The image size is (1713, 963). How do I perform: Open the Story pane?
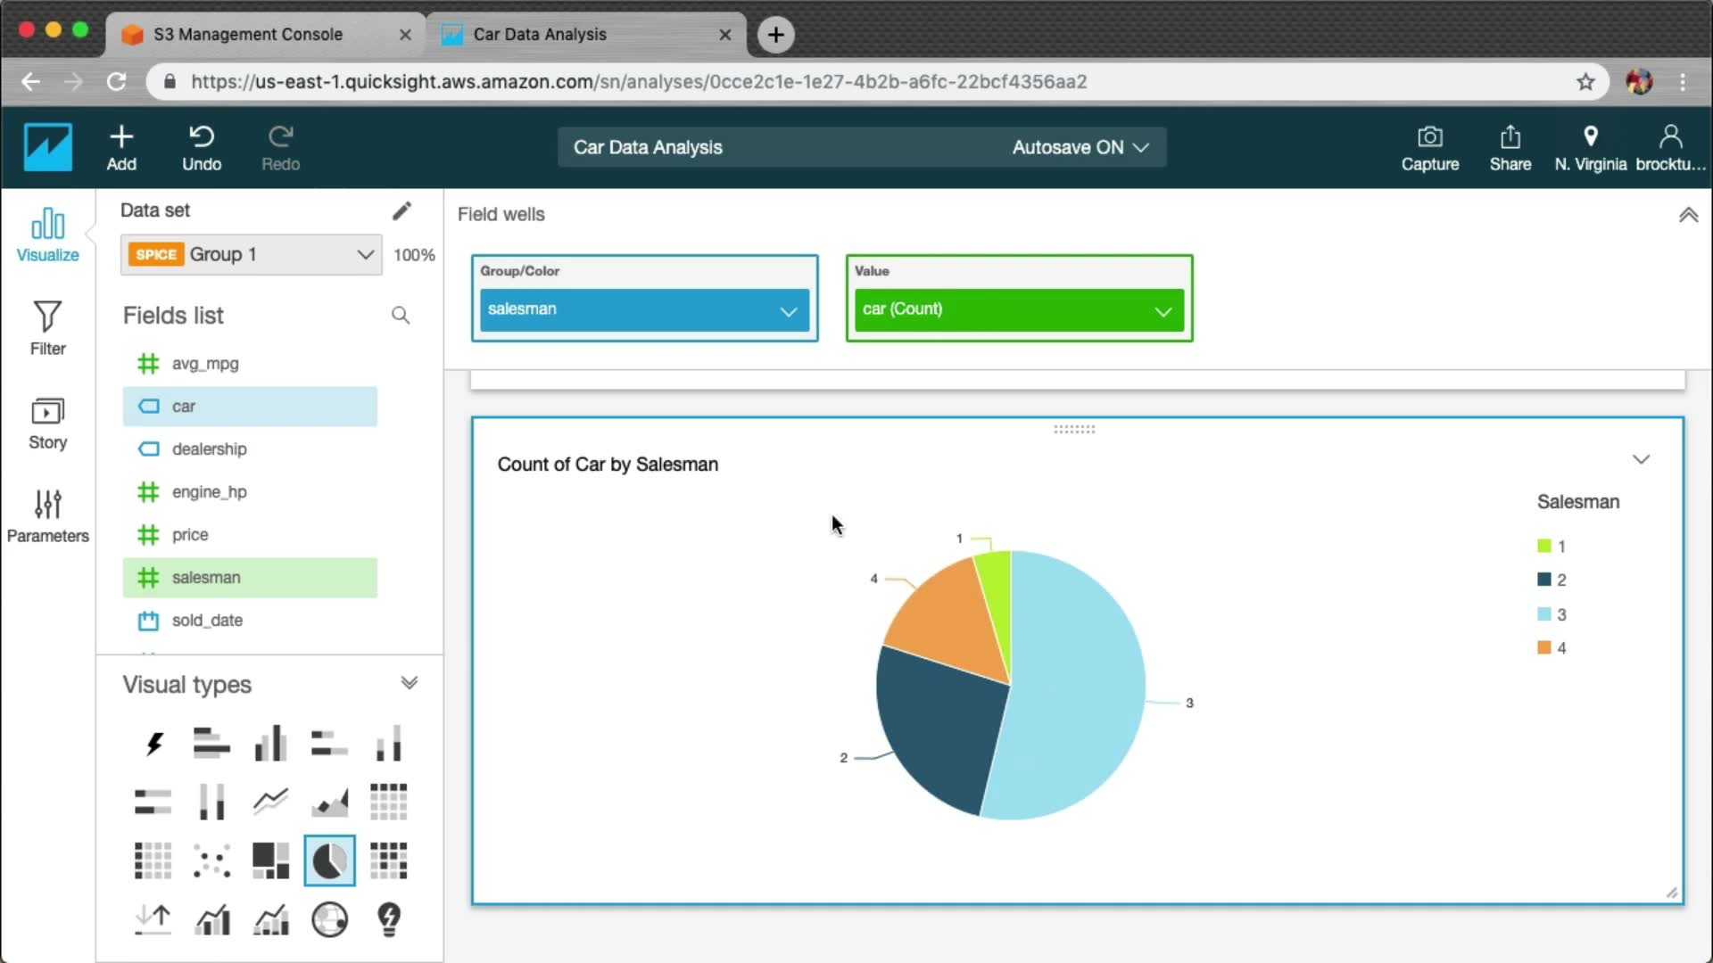point(47,423)
